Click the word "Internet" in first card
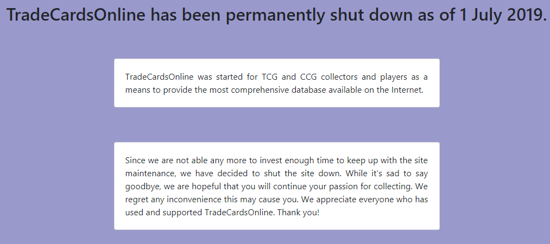Screen dimensions: 550x244 point(406,89)
